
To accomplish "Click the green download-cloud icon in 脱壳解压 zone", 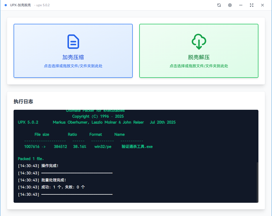I will point(199,41).
